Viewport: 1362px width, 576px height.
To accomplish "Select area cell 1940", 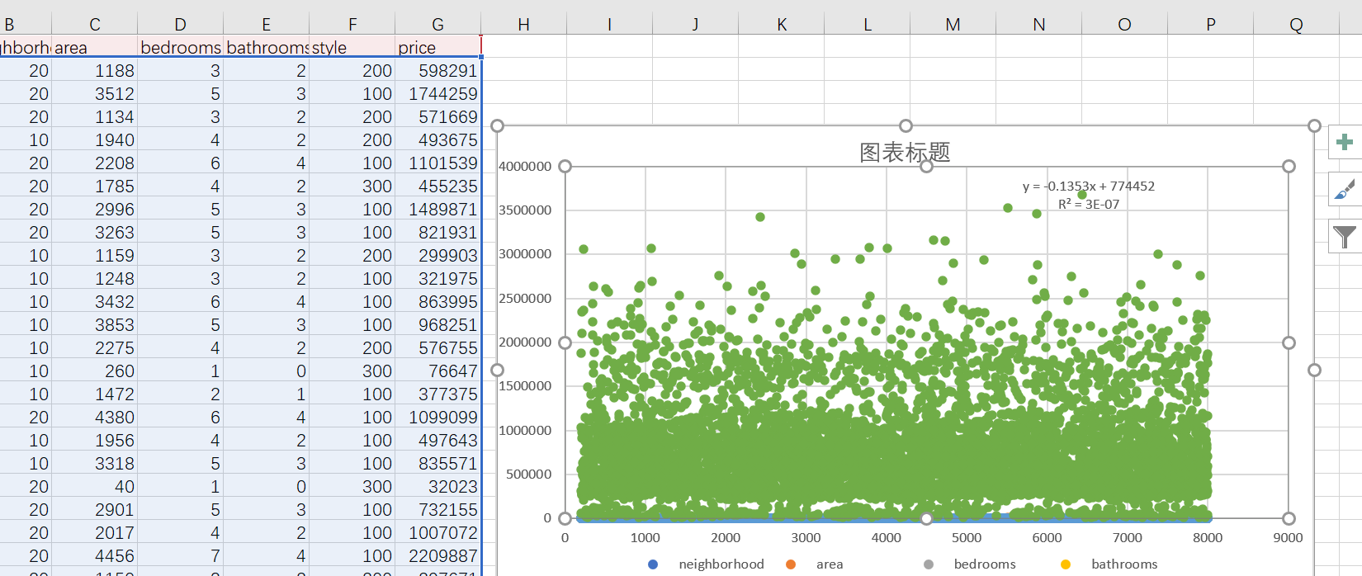I will tap(94, 140).
